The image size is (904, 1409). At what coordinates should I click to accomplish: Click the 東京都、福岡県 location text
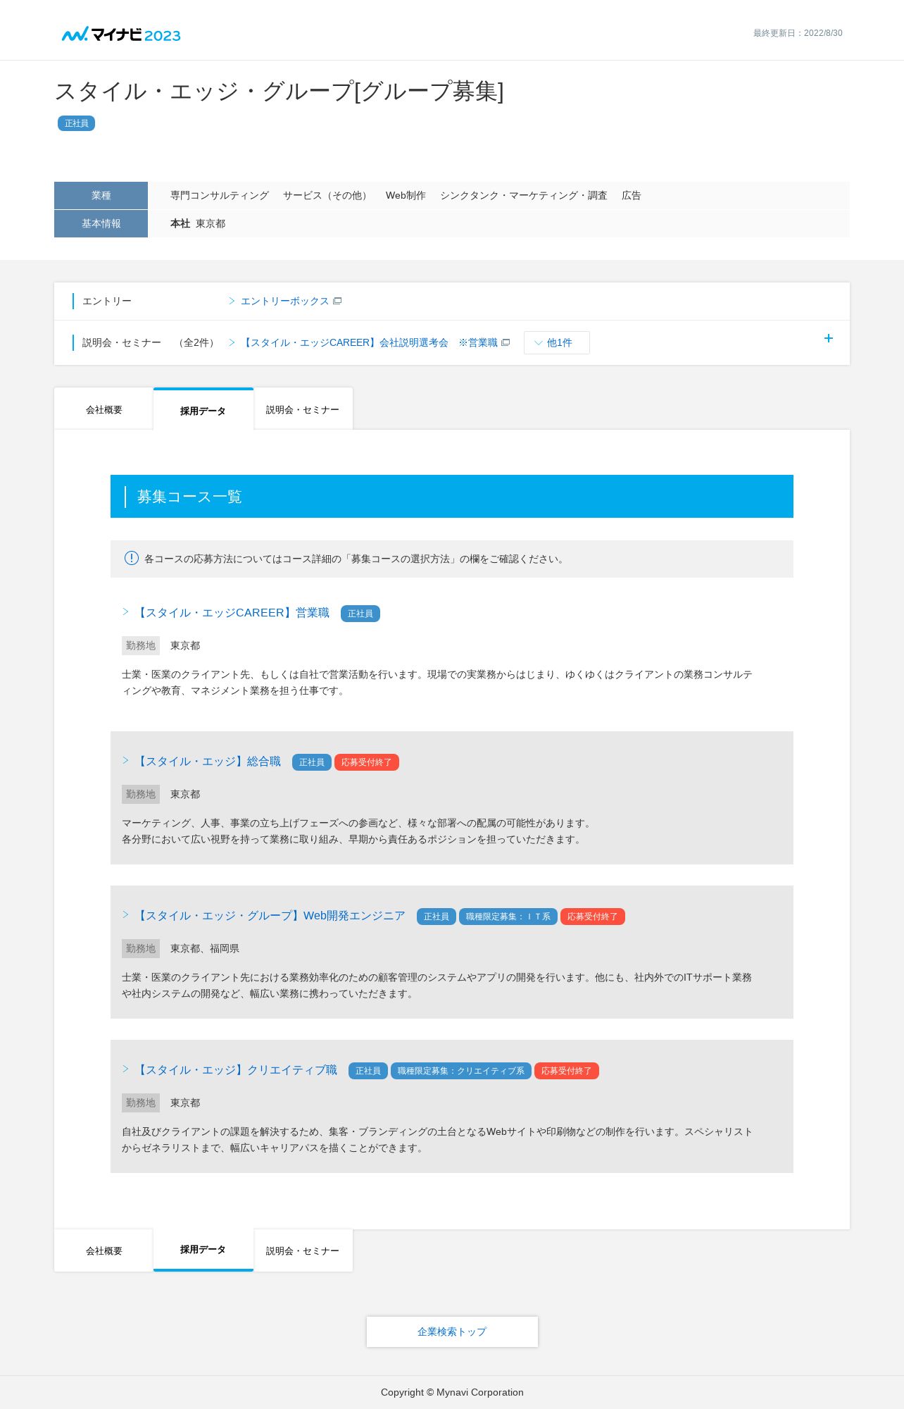click(x=205, y=948)
